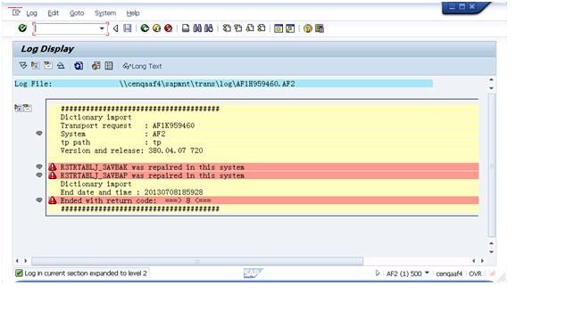This screenshot has width=566, height=334.
Task: Collapse the command field with triangle arrow
Action: pyautogui.click(x=115, y=29)
